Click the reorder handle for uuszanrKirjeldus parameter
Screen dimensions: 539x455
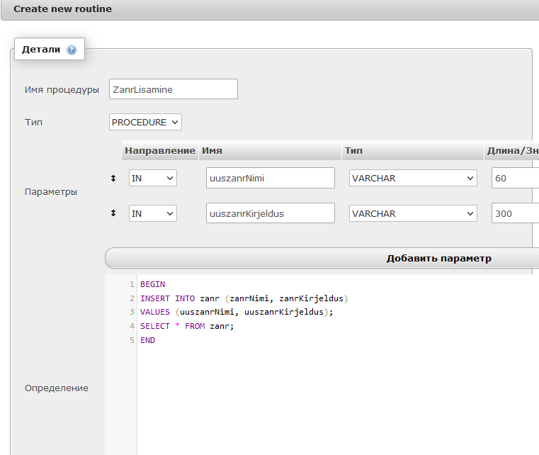point(113,213)
